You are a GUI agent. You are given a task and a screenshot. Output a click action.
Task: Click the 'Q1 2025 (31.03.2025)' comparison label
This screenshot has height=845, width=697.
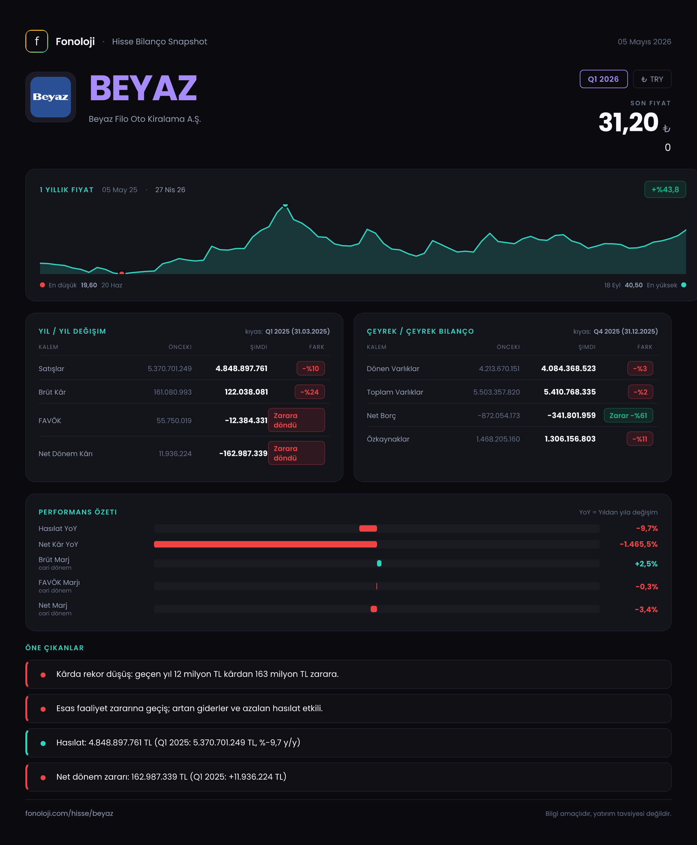point(297,331)
